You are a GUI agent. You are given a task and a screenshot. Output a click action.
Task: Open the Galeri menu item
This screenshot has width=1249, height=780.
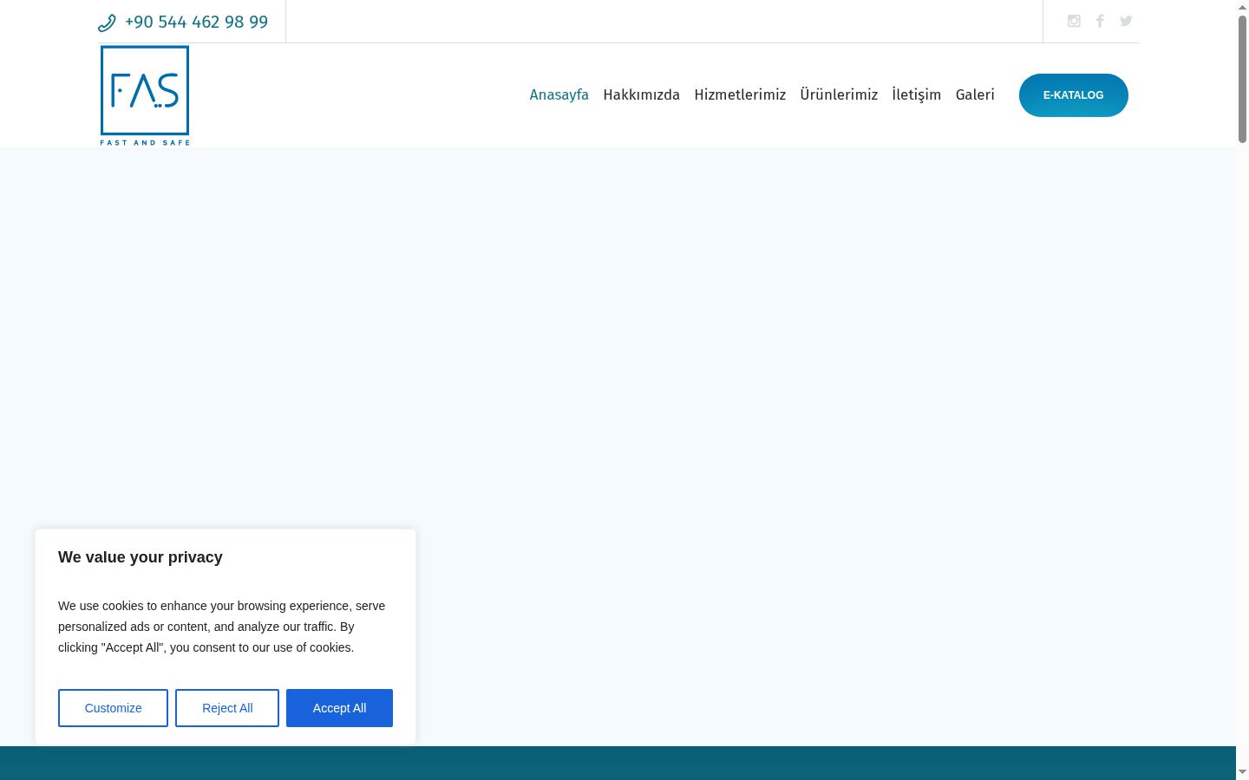975,94
